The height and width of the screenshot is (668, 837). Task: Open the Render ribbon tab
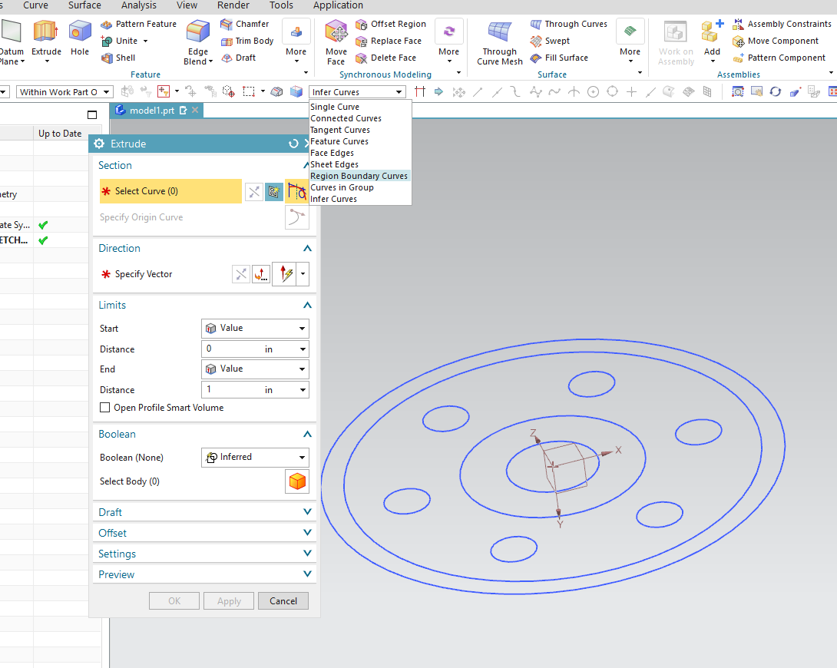point(233,5)
